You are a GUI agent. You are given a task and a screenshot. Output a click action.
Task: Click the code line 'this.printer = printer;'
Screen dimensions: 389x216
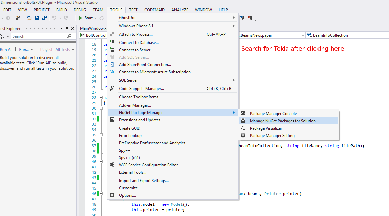(x=158, y=210)
